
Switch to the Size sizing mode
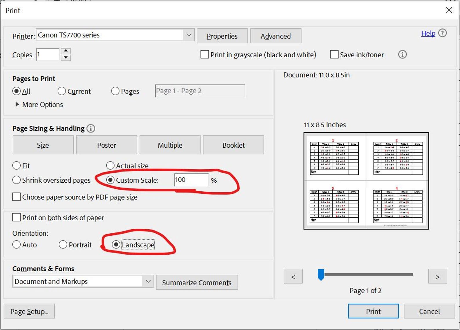tap(43, 145)
